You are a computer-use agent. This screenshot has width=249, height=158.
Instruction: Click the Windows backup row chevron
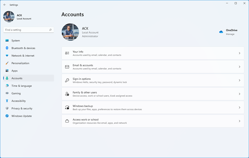click(239, 108)
